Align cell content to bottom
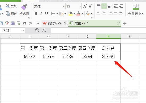Screen dimensions: 146x103 [109, 6]
